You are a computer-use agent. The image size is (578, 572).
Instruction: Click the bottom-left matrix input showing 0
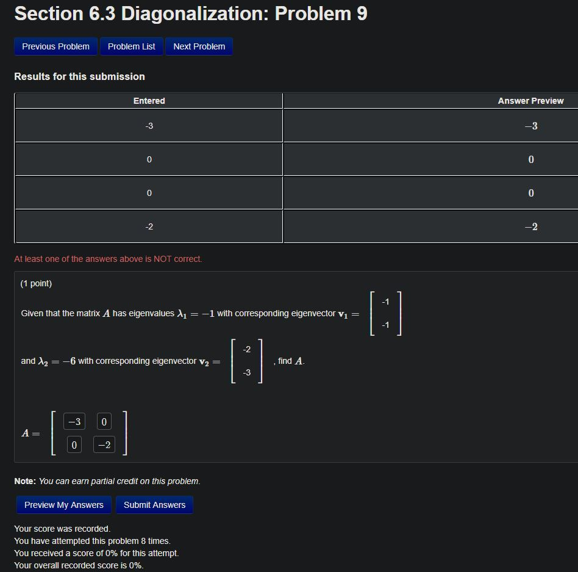click(x=73, y=444)
